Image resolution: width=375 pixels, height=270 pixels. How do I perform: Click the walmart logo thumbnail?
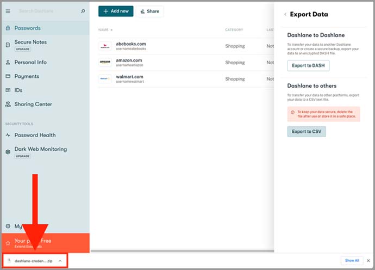coord(105,79)
